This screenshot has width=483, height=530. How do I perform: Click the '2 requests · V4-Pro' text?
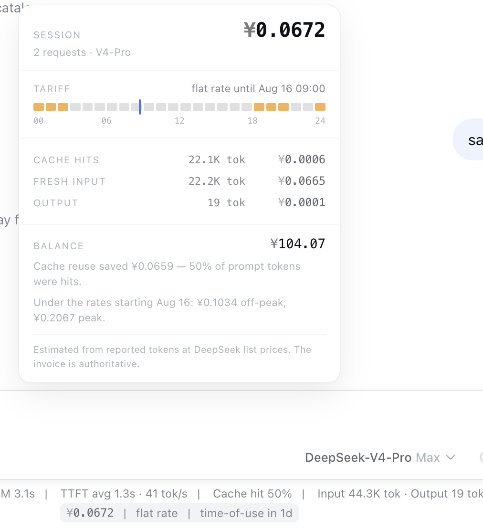pos(82,53)
